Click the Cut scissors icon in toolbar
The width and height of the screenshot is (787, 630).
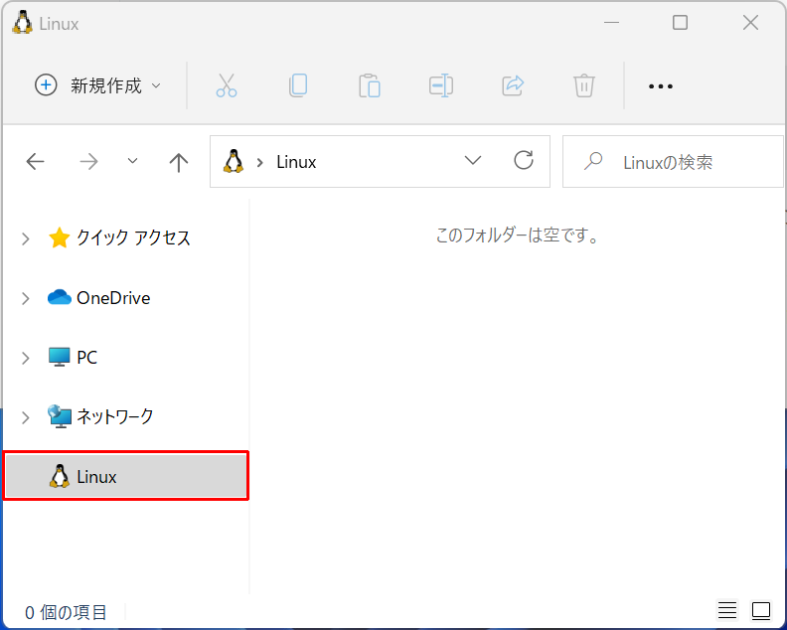click(x=227, y=85)
